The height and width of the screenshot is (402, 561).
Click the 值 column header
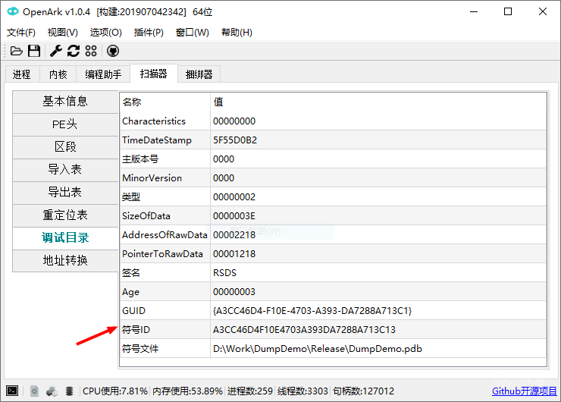[378, 102]
